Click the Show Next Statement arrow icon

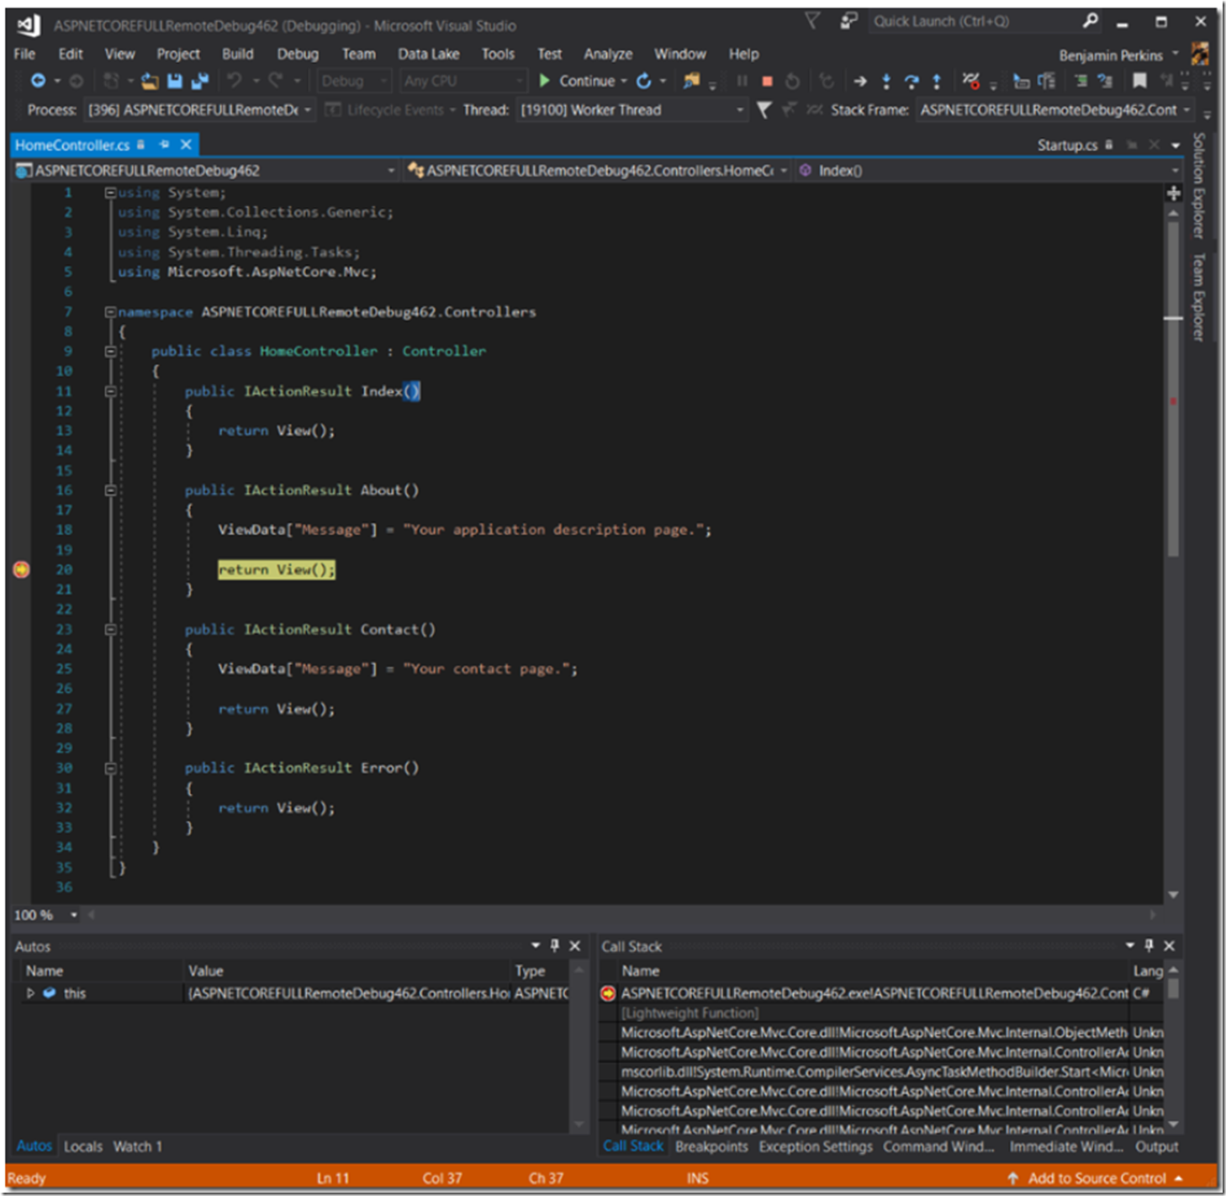pos(859,82)
